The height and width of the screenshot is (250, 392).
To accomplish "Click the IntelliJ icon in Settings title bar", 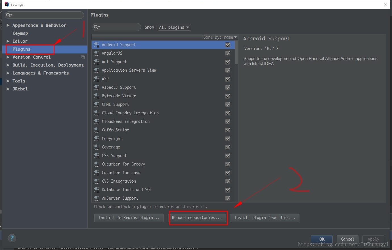I will [7, 4].
